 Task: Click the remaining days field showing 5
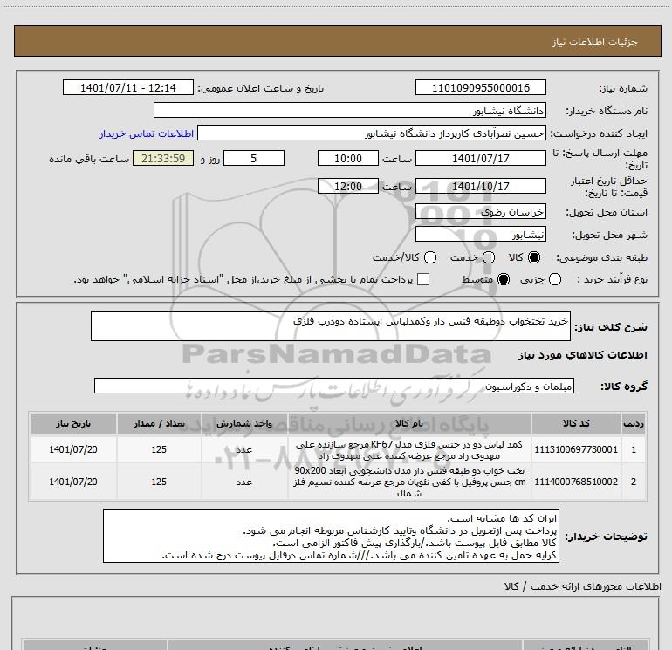[254, 158]
